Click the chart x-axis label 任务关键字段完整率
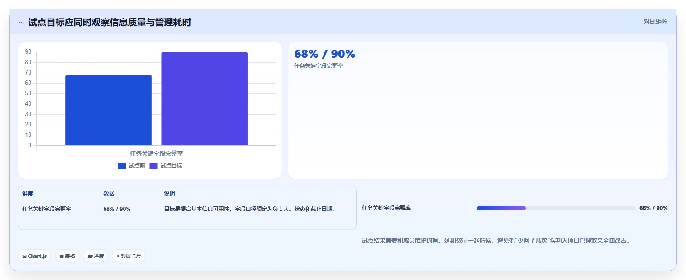Screen dimensions: 686x280 (x=157, y=154)
